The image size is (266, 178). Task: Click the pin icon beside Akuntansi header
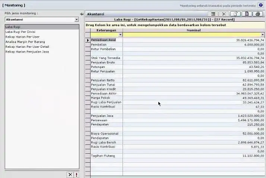coord(82,14)
